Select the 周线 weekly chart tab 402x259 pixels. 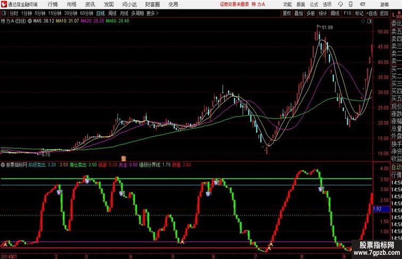pos(112,13)
